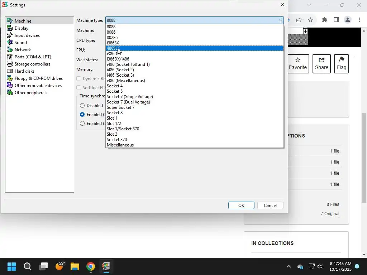367x275 pixels.
Task: Open File Explorer from taskbar
Action: tap(75, 266)
